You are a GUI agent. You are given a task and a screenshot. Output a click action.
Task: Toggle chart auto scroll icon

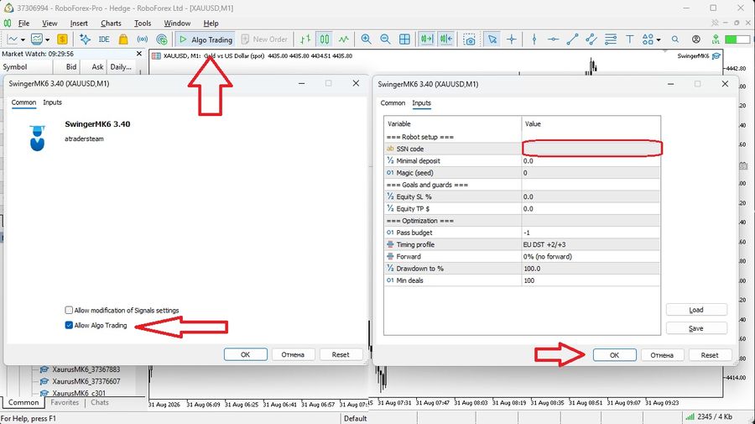[427, 39]
